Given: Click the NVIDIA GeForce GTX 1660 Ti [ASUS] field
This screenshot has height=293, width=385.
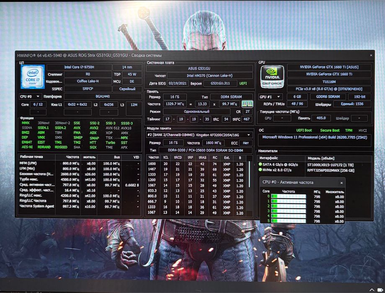Looking at the screenshot, I should tap(329, 67).
